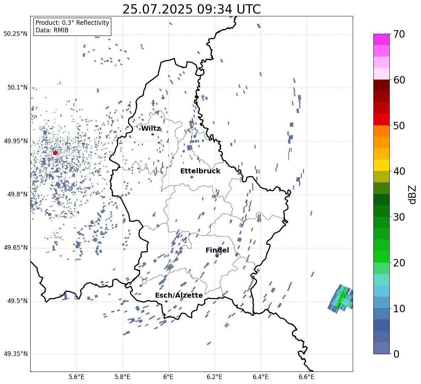Click the Wiltz cross marker
Image resolution: width=421 pixels, height=384 pixels.
click(153, 134)
